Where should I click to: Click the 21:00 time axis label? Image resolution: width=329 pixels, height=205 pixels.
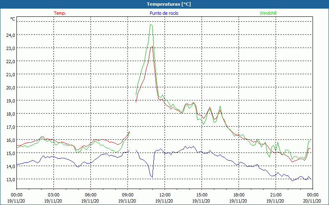(x=276, y=195)
